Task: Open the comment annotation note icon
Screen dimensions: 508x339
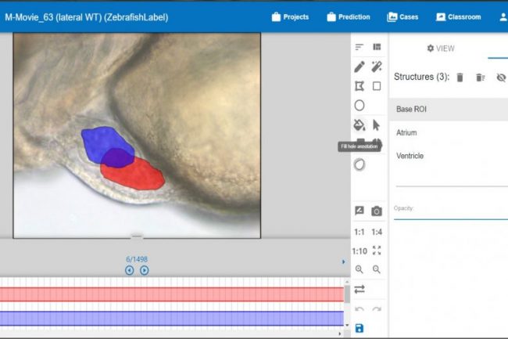Action: [360, 211]
